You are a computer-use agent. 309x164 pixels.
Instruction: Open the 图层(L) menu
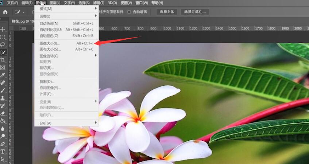coord(55,3)
